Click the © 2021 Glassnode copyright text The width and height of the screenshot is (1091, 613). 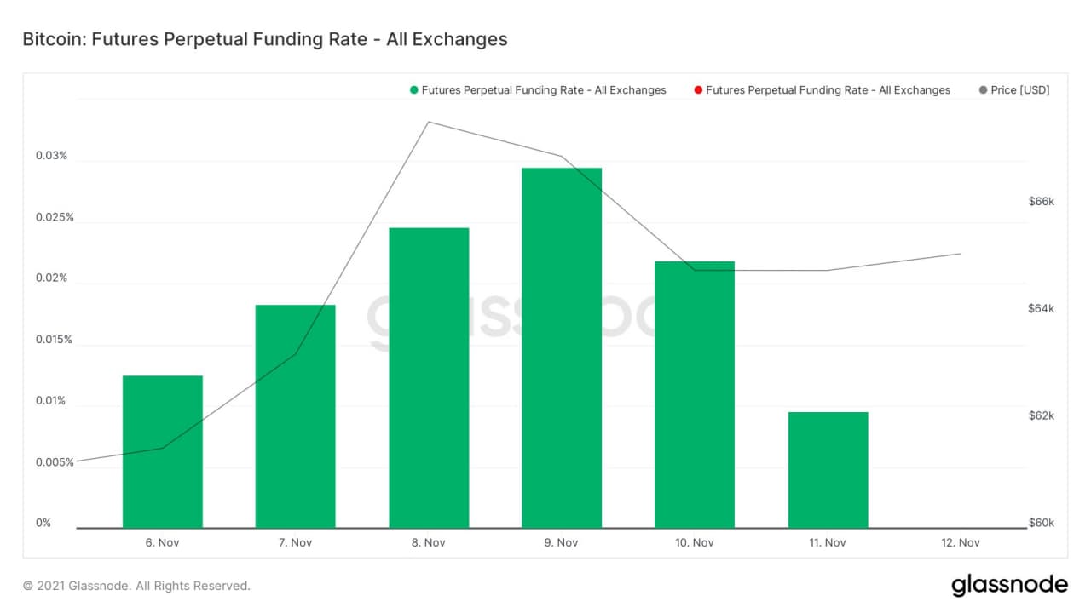[136, 586]
